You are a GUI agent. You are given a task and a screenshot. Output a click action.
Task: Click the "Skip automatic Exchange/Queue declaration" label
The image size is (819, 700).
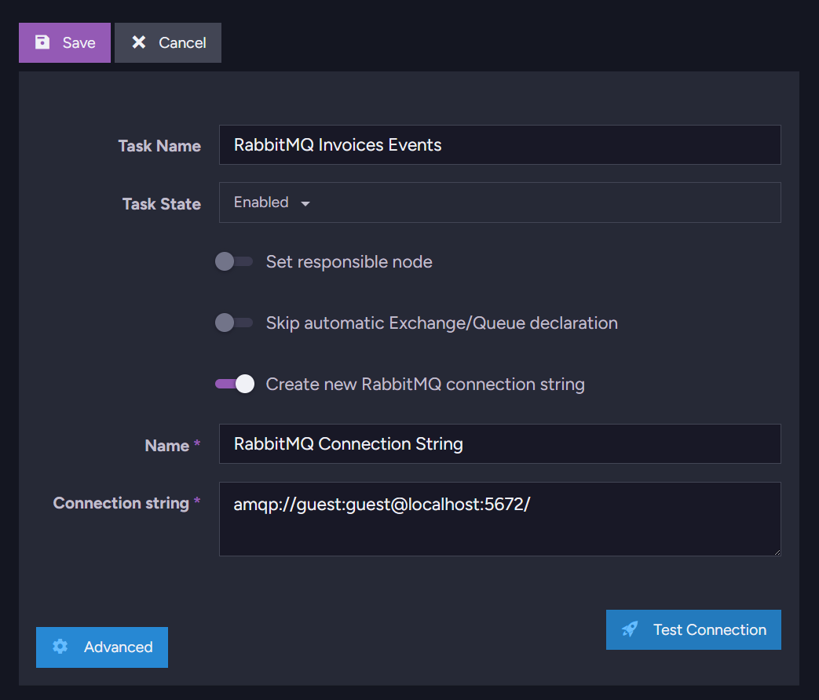pyautogui.click(x=441, y=323)
